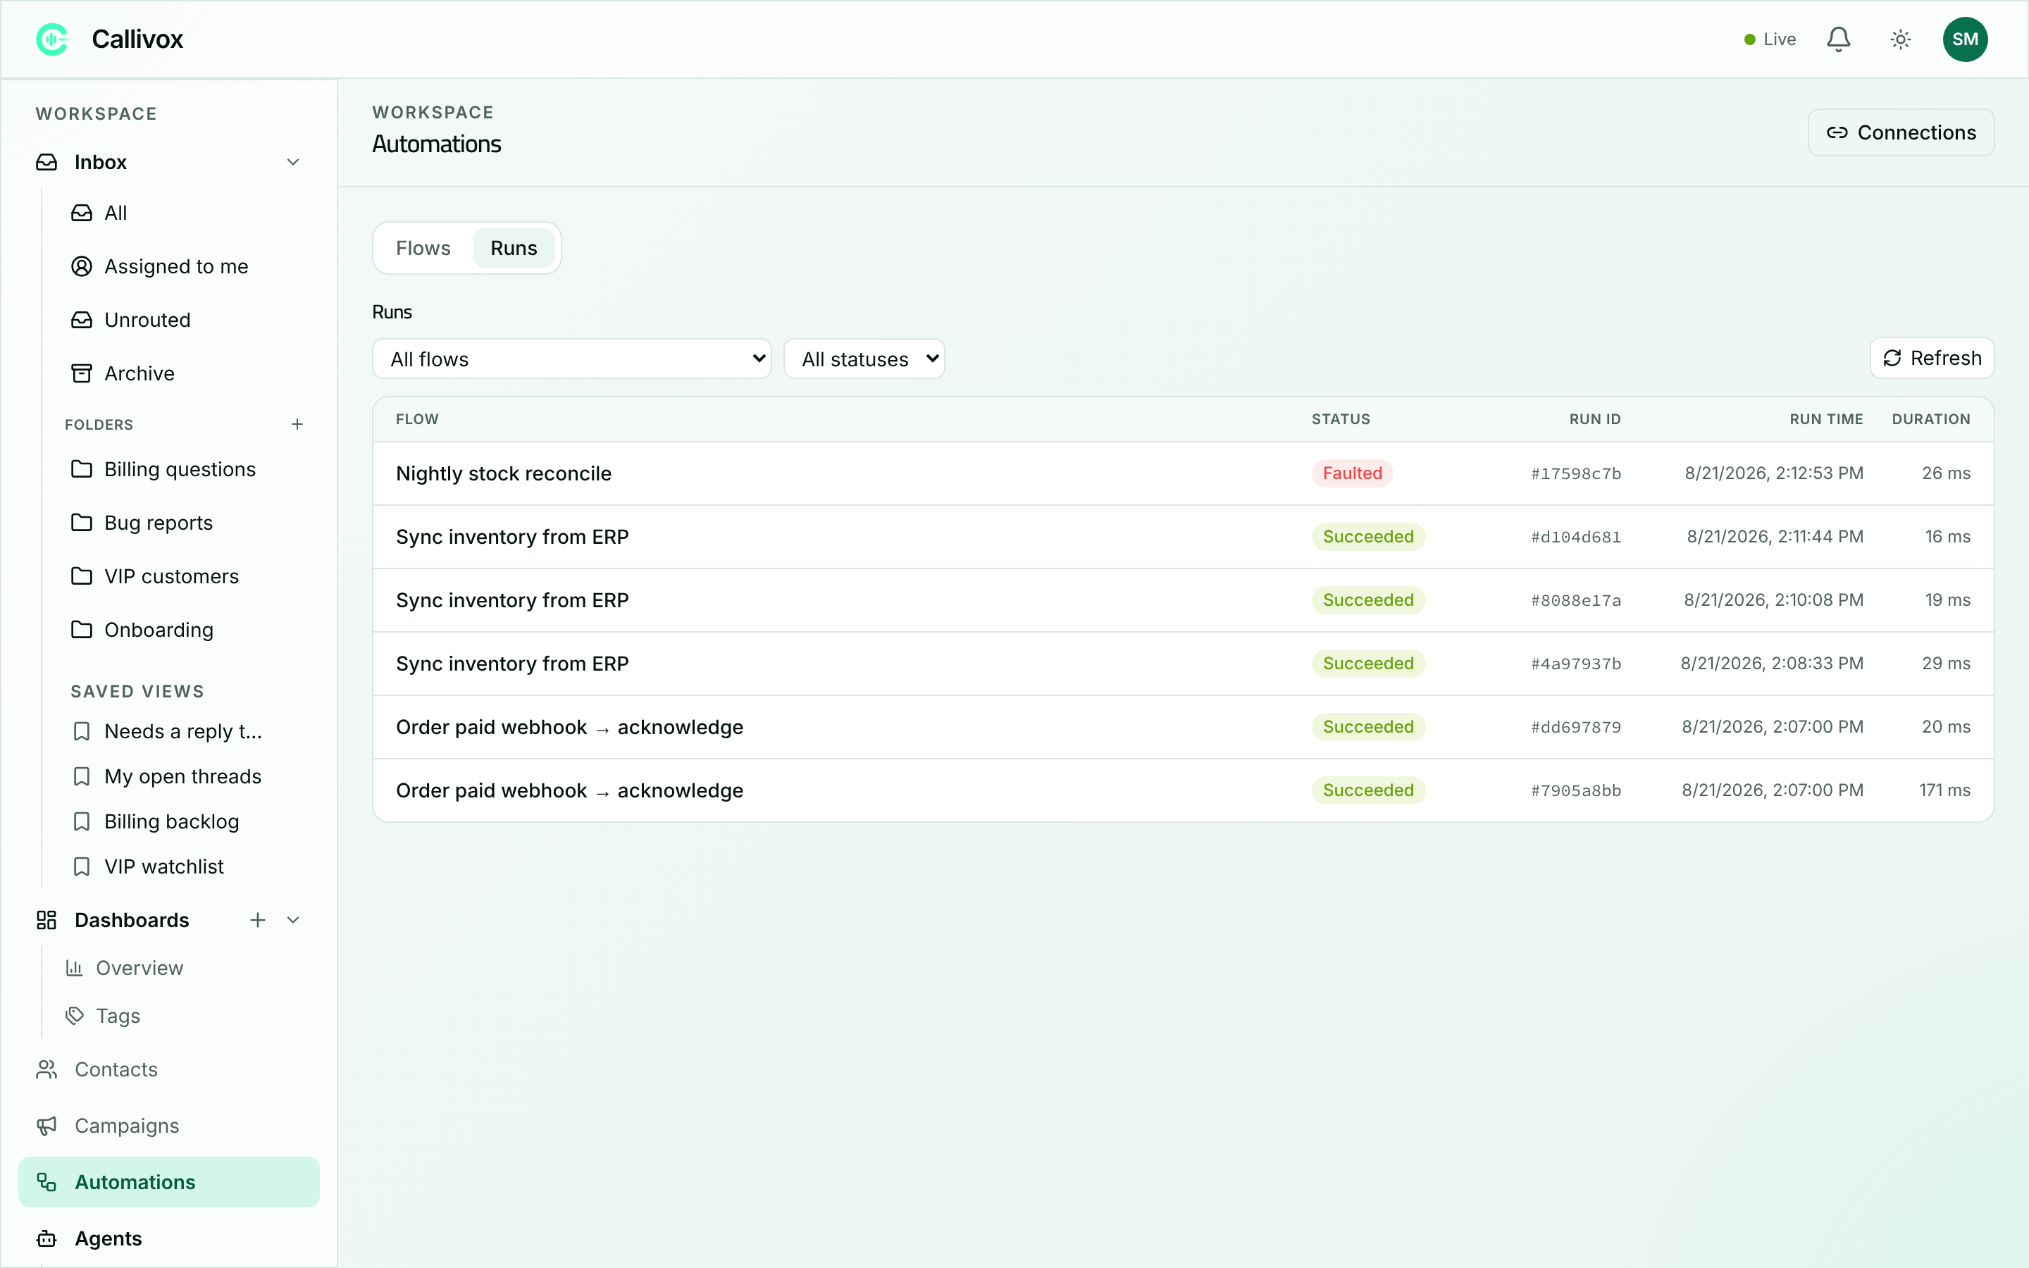Image resolution: width=2029 pixels, height=1268 pixels.
Task: Open Dashboards in the sidebar
Action: coord(132,920)
